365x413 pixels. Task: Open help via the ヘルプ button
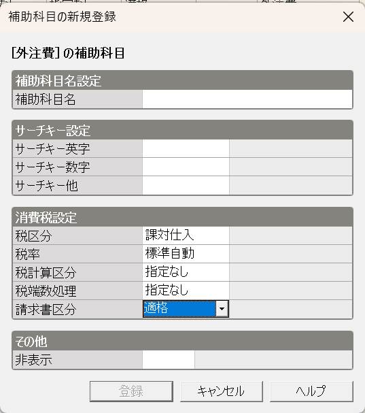pyautogui.click(x=311, y=391)
